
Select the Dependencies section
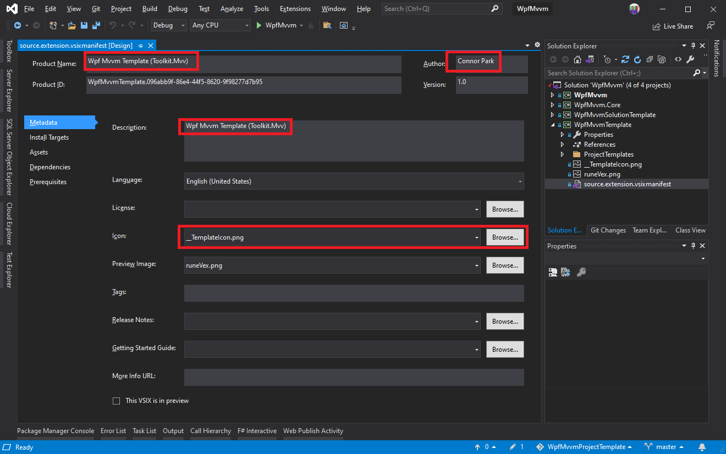pyautogui.click(x=50, y=167)
